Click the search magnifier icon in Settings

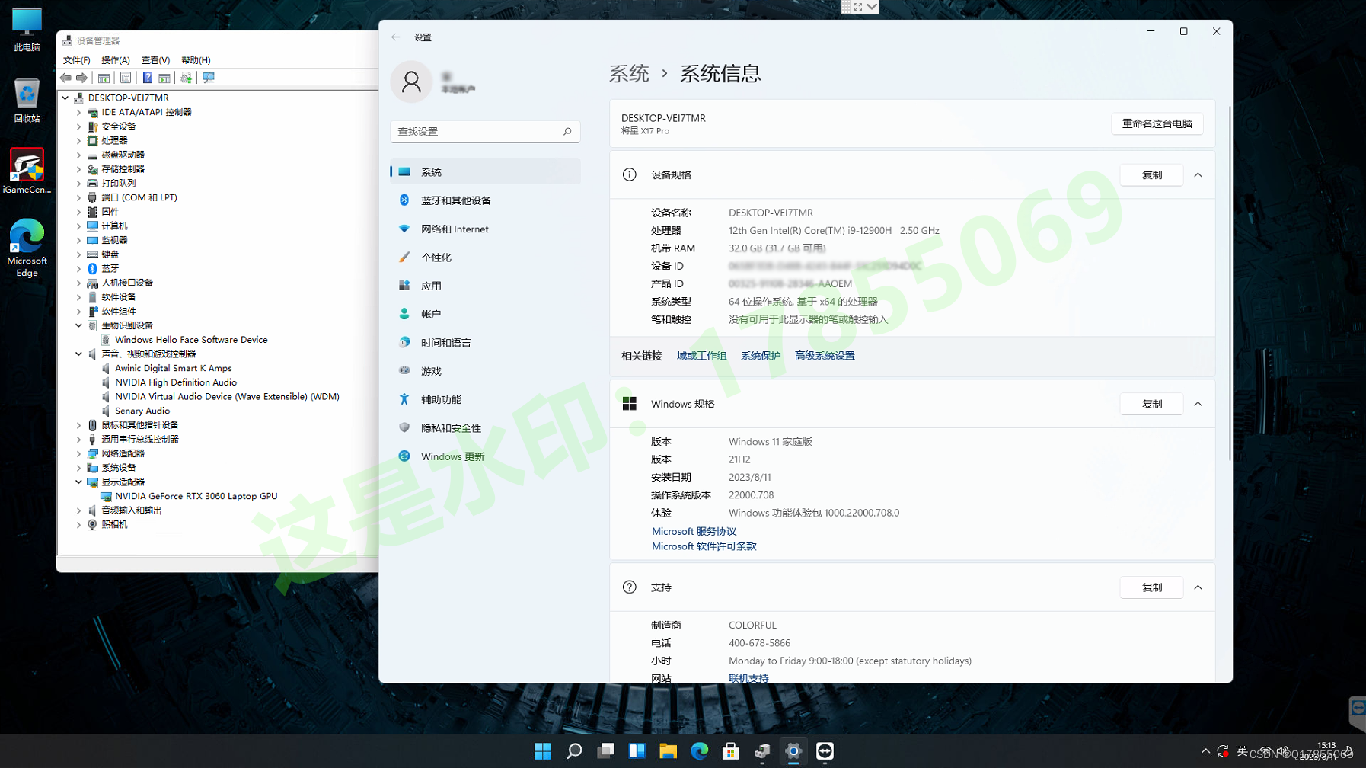tap(567, 132)
